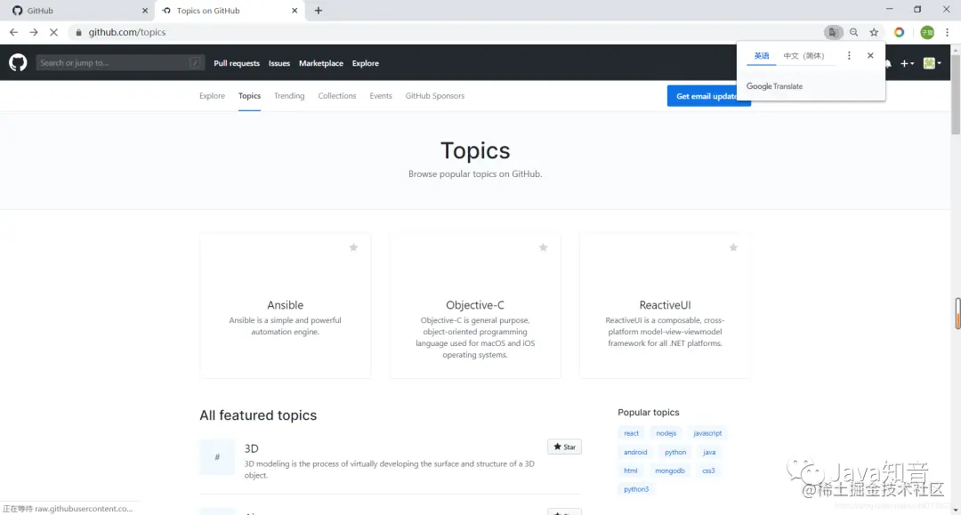Screen dimensions: 961x515
Task: Open Pull requests in header
Action: [x=237, y=63]
